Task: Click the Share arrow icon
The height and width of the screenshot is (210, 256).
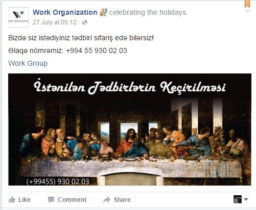Action: [107, 200]
